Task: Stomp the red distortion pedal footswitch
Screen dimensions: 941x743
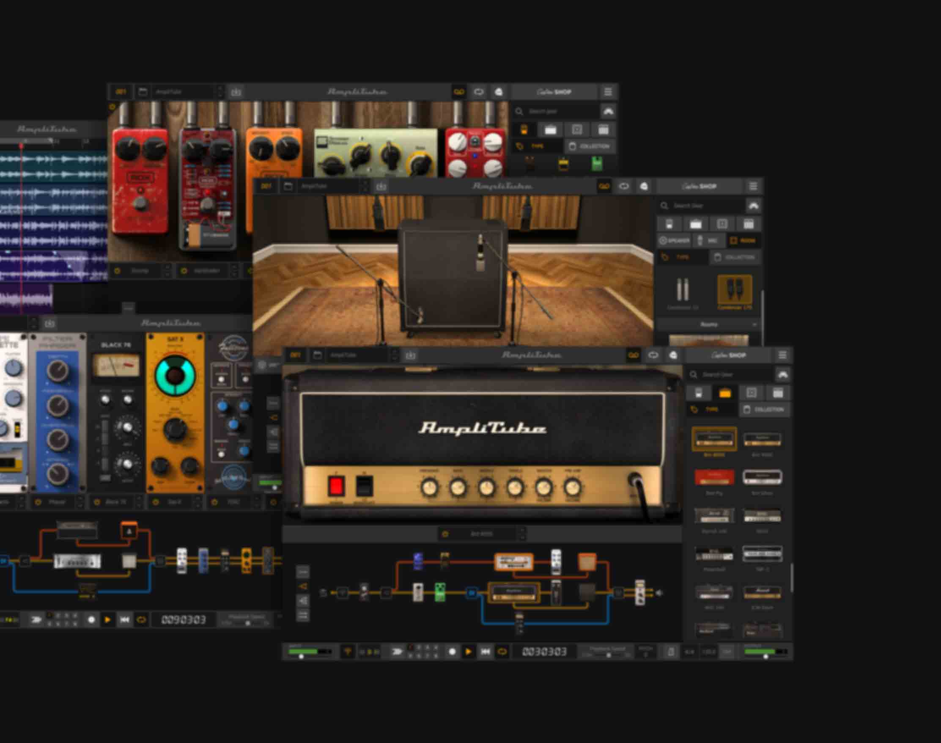Action: click(140, 203)
